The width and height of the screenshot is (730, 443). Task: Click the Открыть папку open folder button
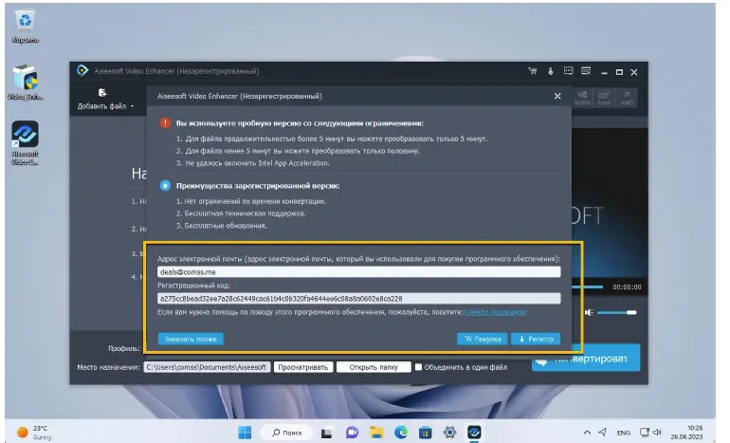(x=374, y=367)
